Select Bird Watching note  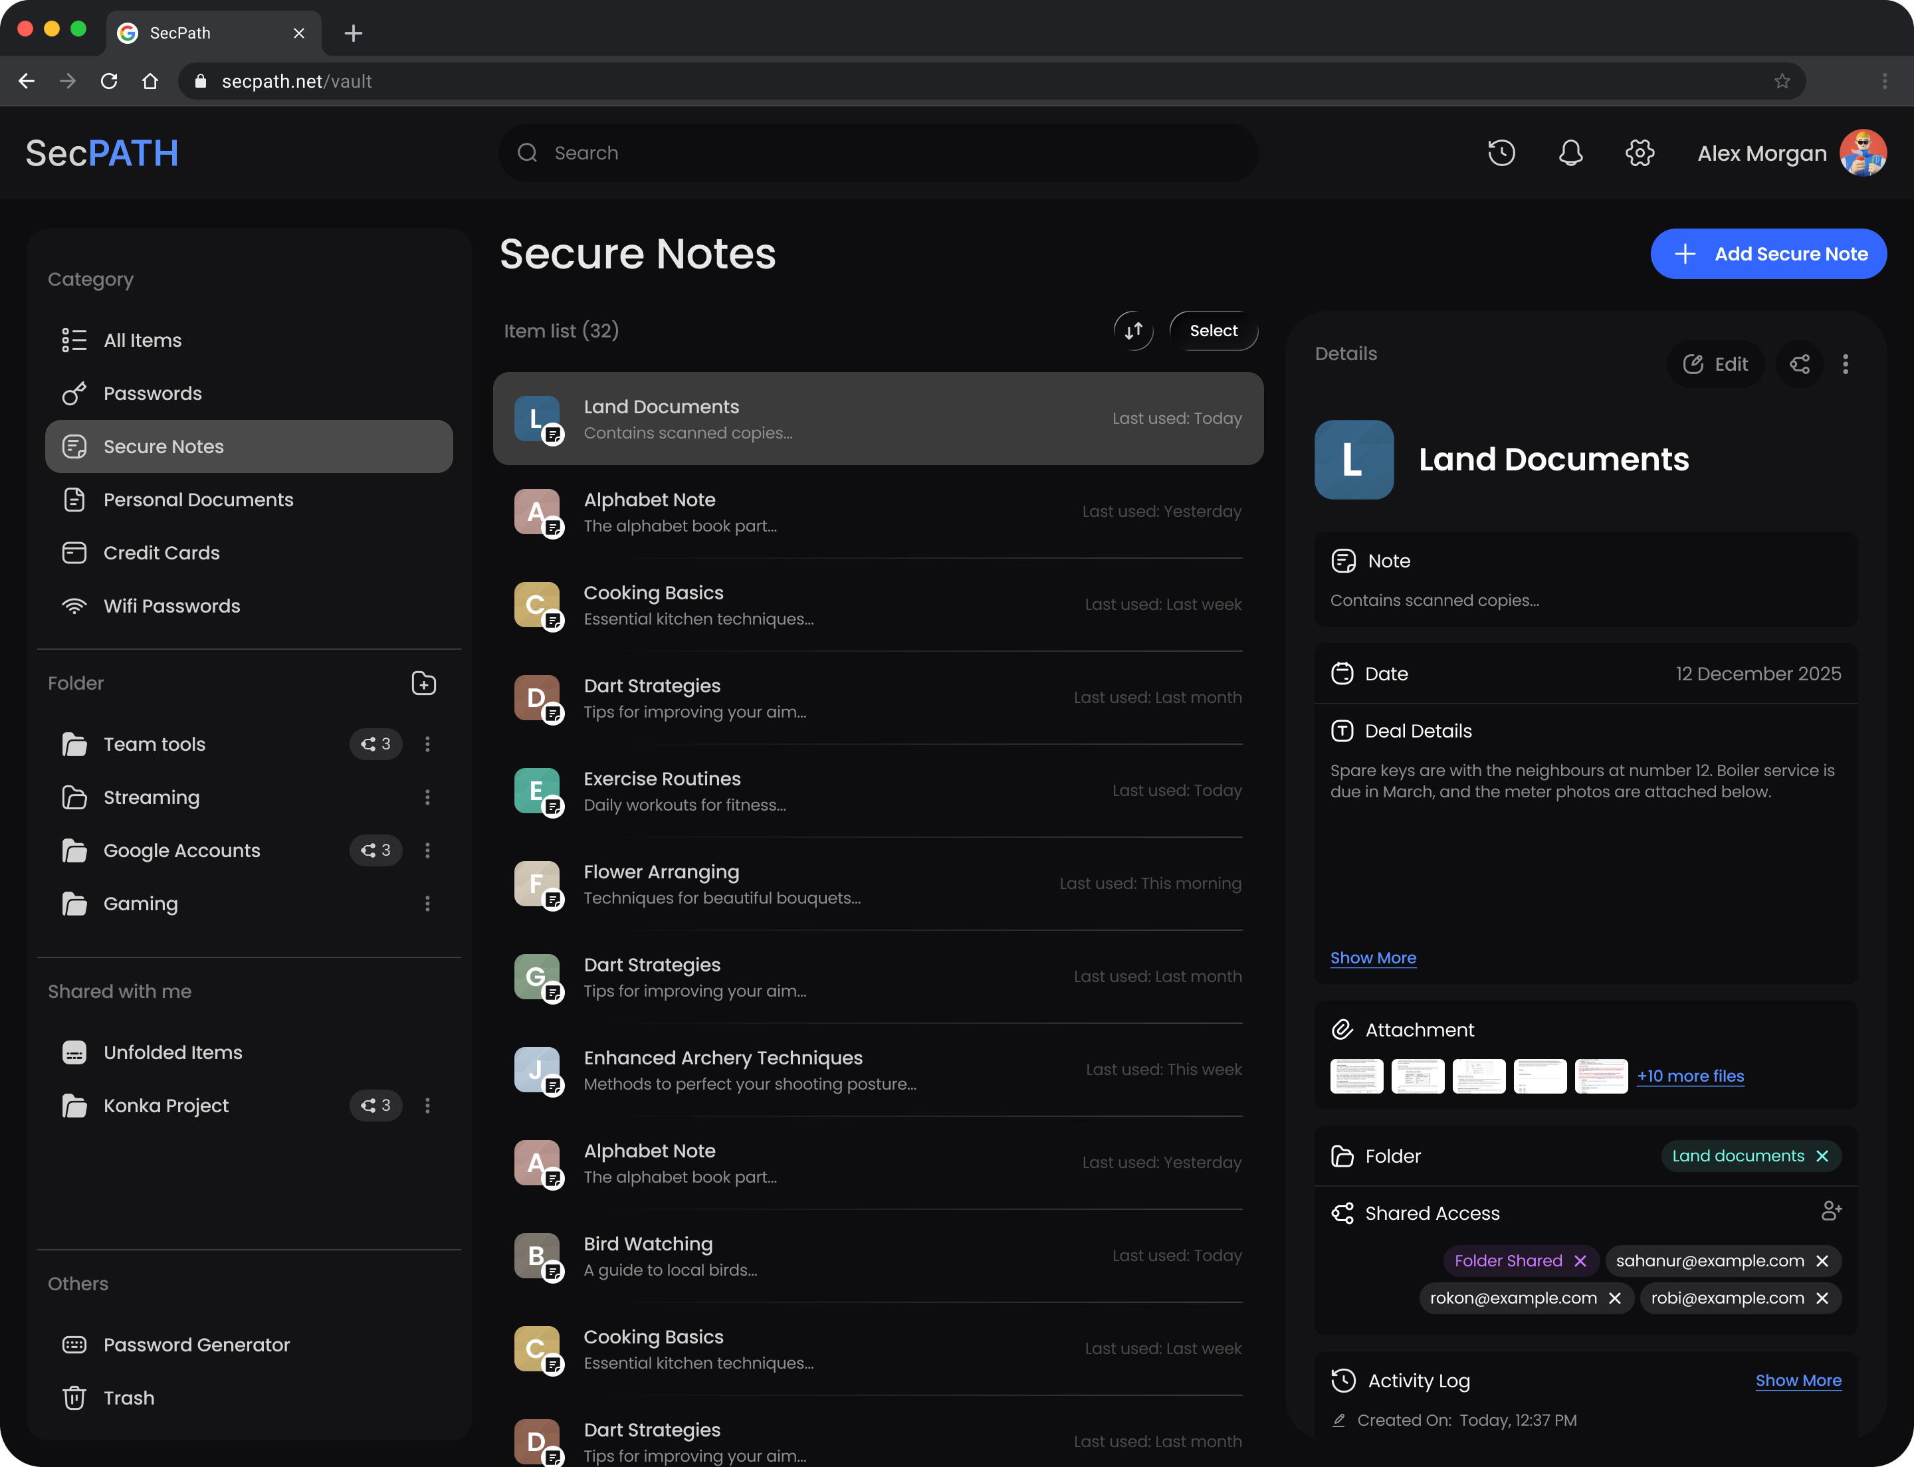click(878, 1256)
